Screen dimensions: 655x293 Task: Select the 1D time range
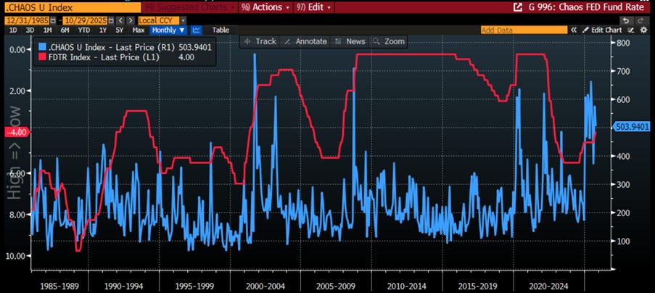pyautogui.click(x=13, y=30)
